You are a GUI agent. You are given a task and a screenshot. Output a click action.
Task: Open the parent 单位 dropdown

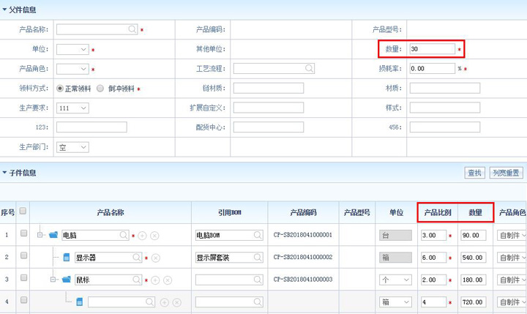72,49
